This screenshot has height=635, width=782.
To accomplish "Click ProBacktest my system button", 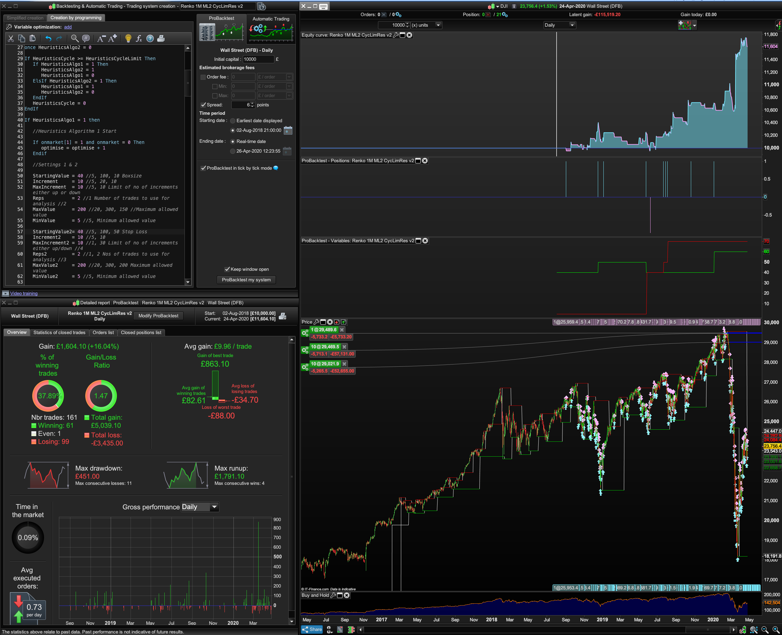I will (246, 280).
